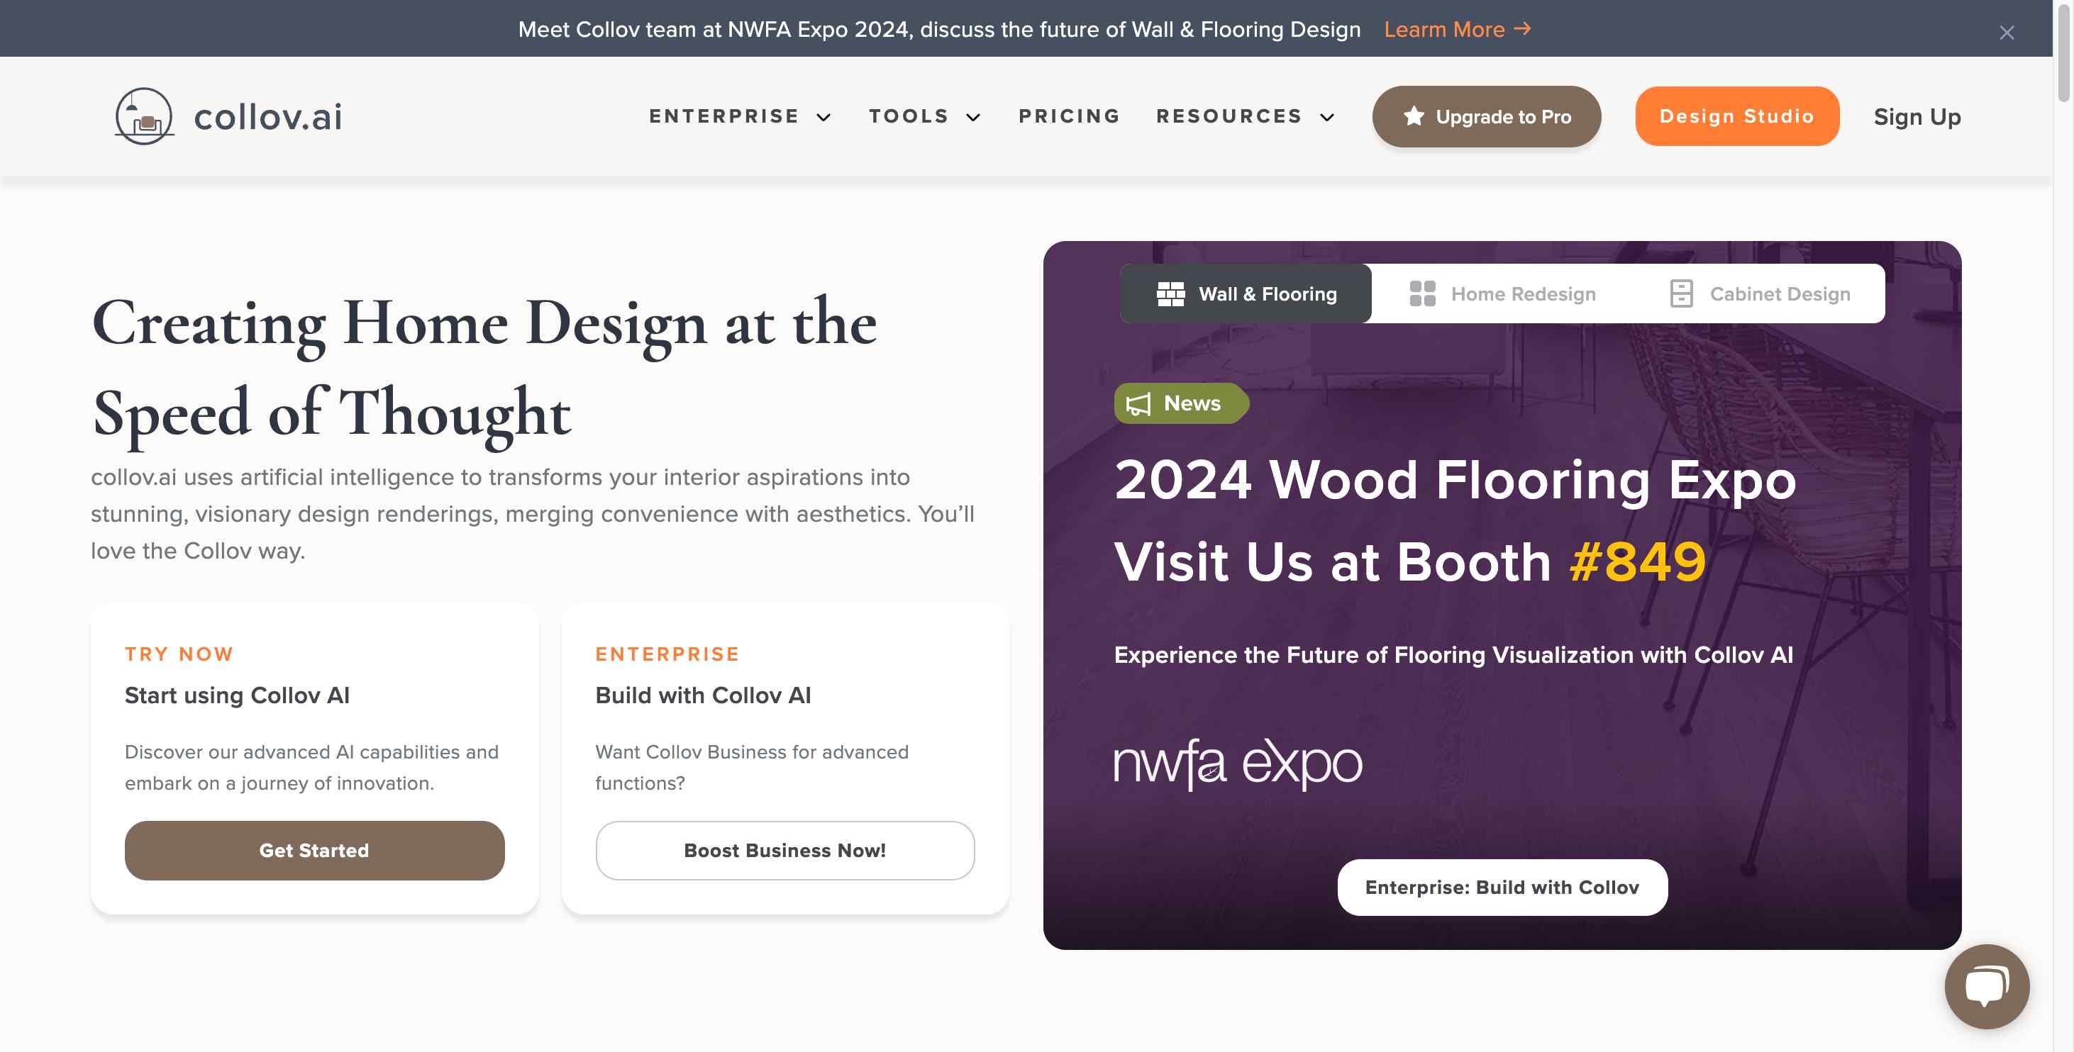Click the star icon in Upgrade to Pro
Screen dimensions: 2074x1052
pyautogui.click(x=1414, y=117)
